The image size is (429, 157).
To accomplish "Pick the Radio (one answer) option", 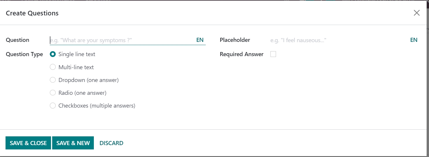I will [53, 93].
